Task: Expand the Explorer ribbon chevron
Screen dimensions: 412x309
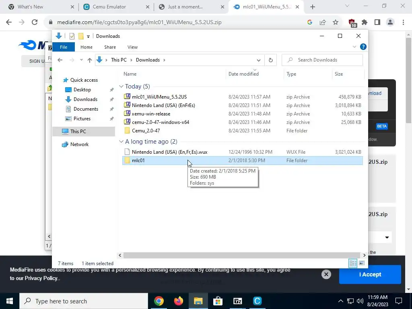Action: [354, 47]
